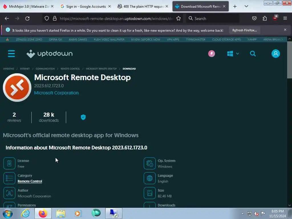Open the Windows Start button
292x219 pixels.
(x=8, y=213)
